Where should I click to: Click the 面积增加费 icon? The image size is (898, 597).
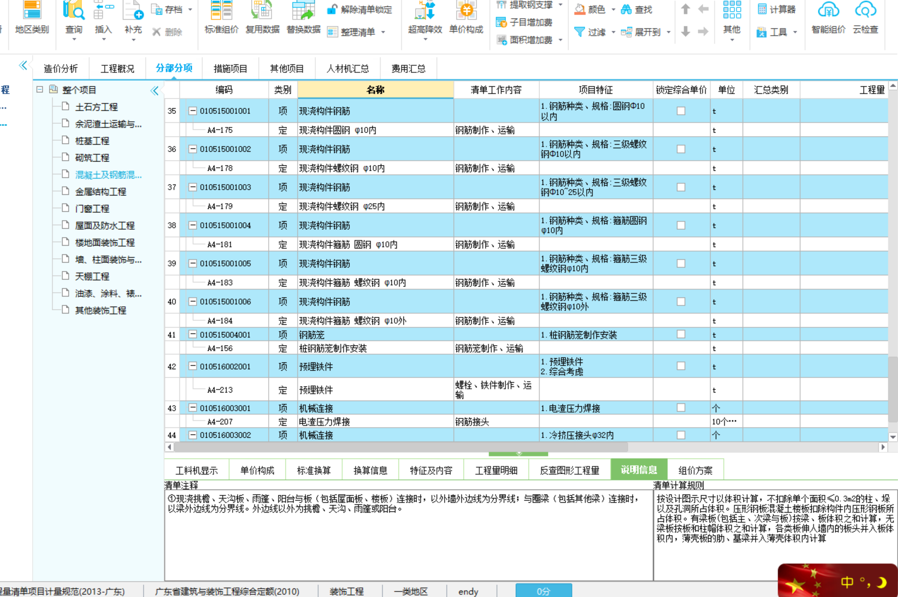[x=502, y=40]
